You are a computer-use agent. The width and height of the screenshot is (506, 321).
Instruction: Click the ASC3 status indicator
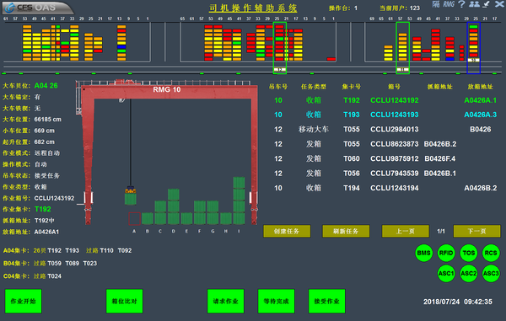pyautogui.click(x=491, y=273)
